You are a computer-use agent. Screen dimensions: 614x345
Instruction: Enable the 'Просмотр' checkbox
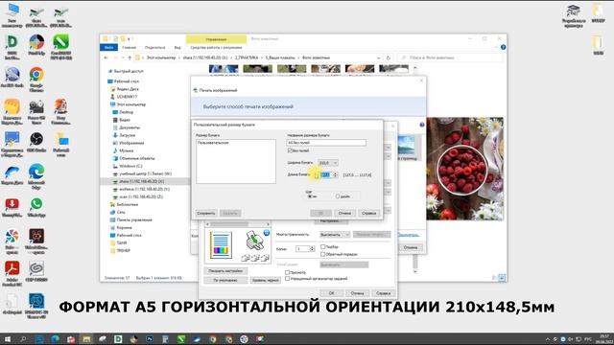(x=288, y=272)
